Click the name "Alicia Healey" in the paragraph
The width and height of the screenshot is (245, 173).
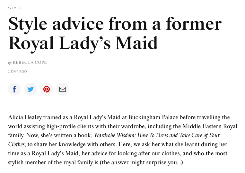tap(25, 117)
